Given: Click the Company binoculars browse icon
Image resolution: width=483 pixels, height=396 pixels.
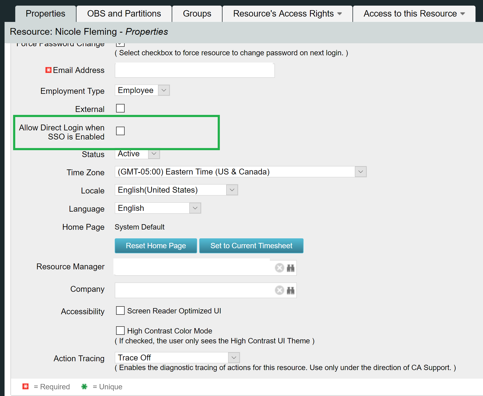Looking at the screenshot, I should 290,290.
